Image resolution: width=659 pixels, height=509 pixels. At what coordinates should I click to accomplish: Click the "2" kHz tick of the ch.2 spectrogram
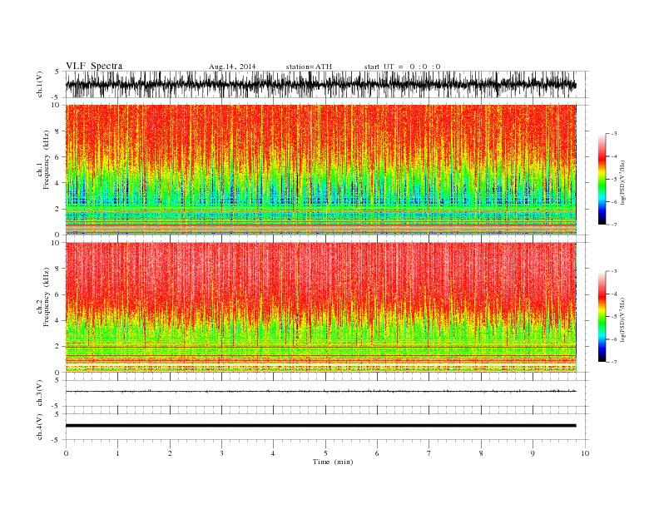click(58, 347)
